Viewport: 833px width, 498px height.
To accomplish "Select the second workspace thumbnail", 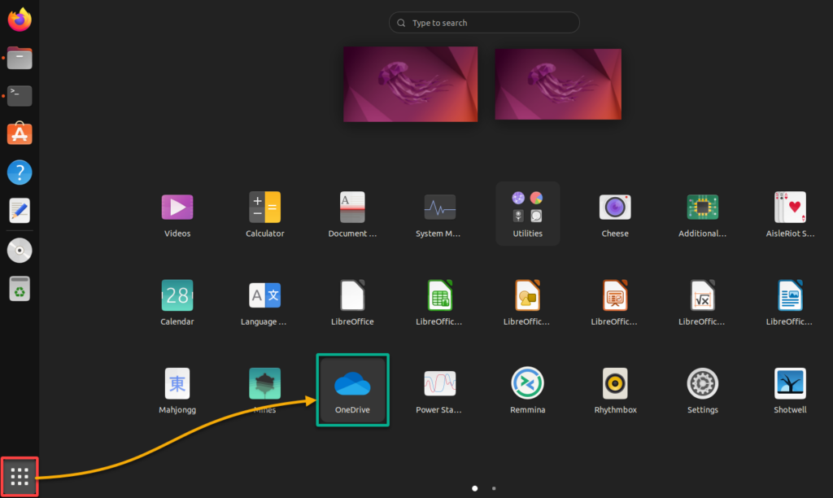I will coord(558,84).
